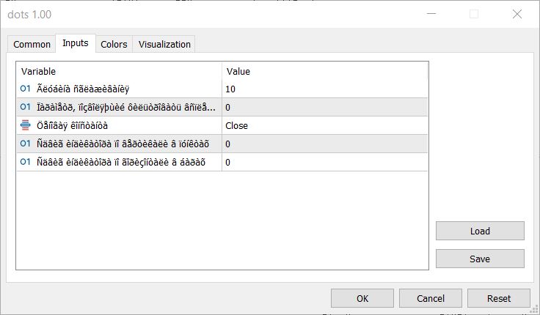Open the Close applied price value dropdown

pyautogui.click(x=324, y=125)
